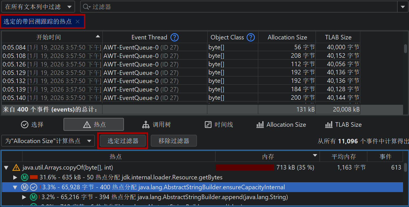Open the 调用树 call tree view

coord(156,124)
